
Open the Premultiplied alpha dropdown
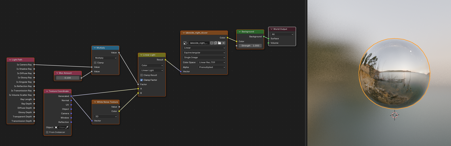(x=211, y=67)
